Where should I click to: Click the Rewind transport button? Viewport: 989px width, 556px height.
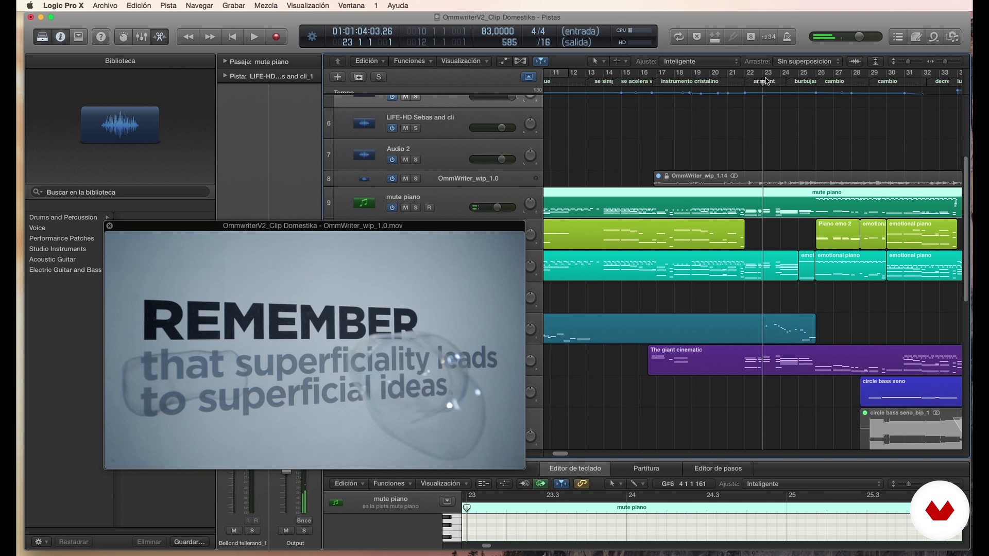(189, 37)
